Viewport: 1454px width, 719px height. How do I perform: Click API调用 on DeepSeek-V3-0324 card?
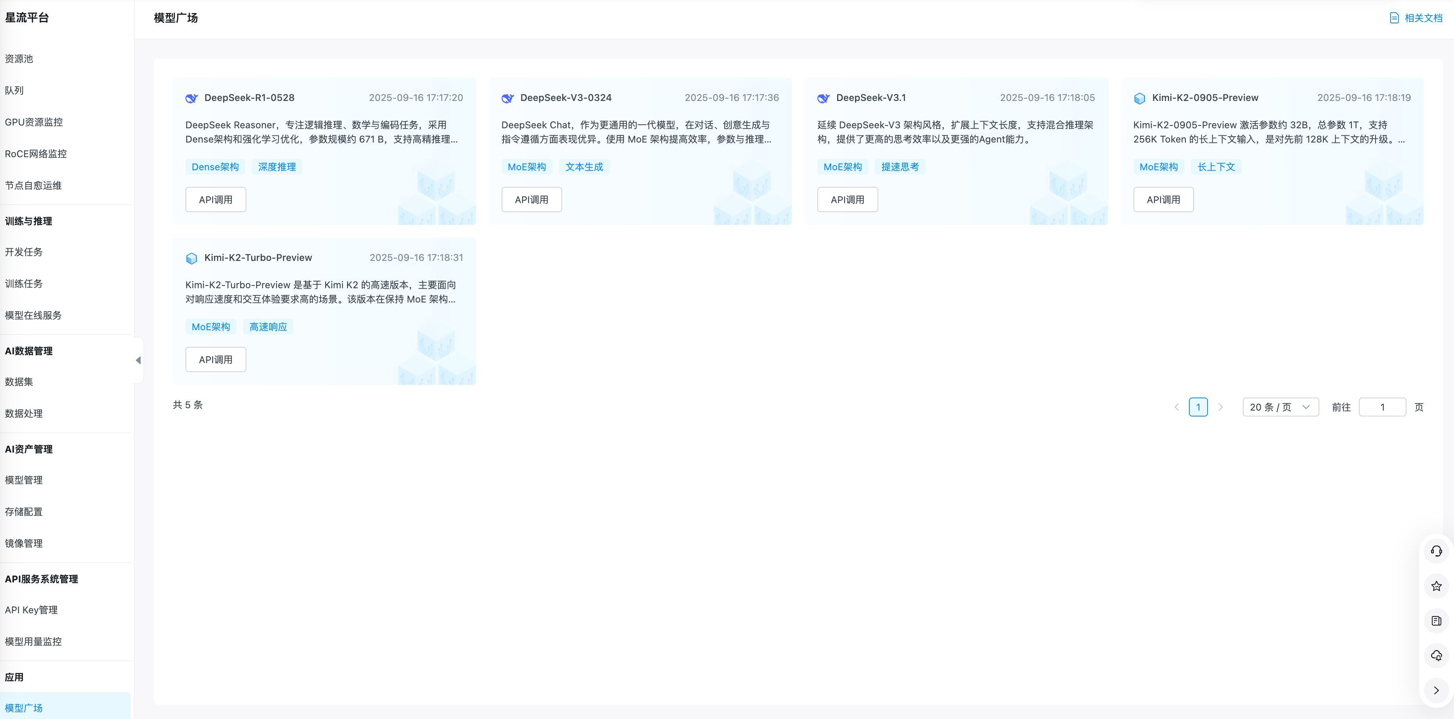pyautogui.click(x=531, y=200)
